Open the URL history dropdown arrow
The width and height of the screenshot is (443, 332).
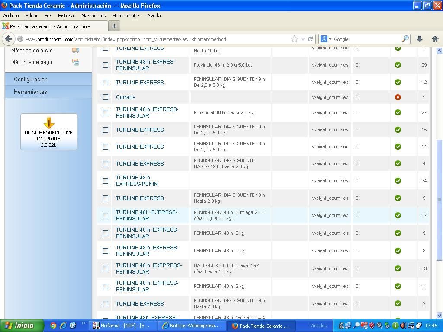pos(303,39)
